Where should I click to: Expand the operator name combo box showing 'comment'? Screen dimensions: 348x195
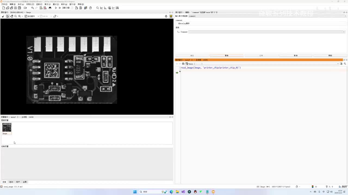[346, 16]
